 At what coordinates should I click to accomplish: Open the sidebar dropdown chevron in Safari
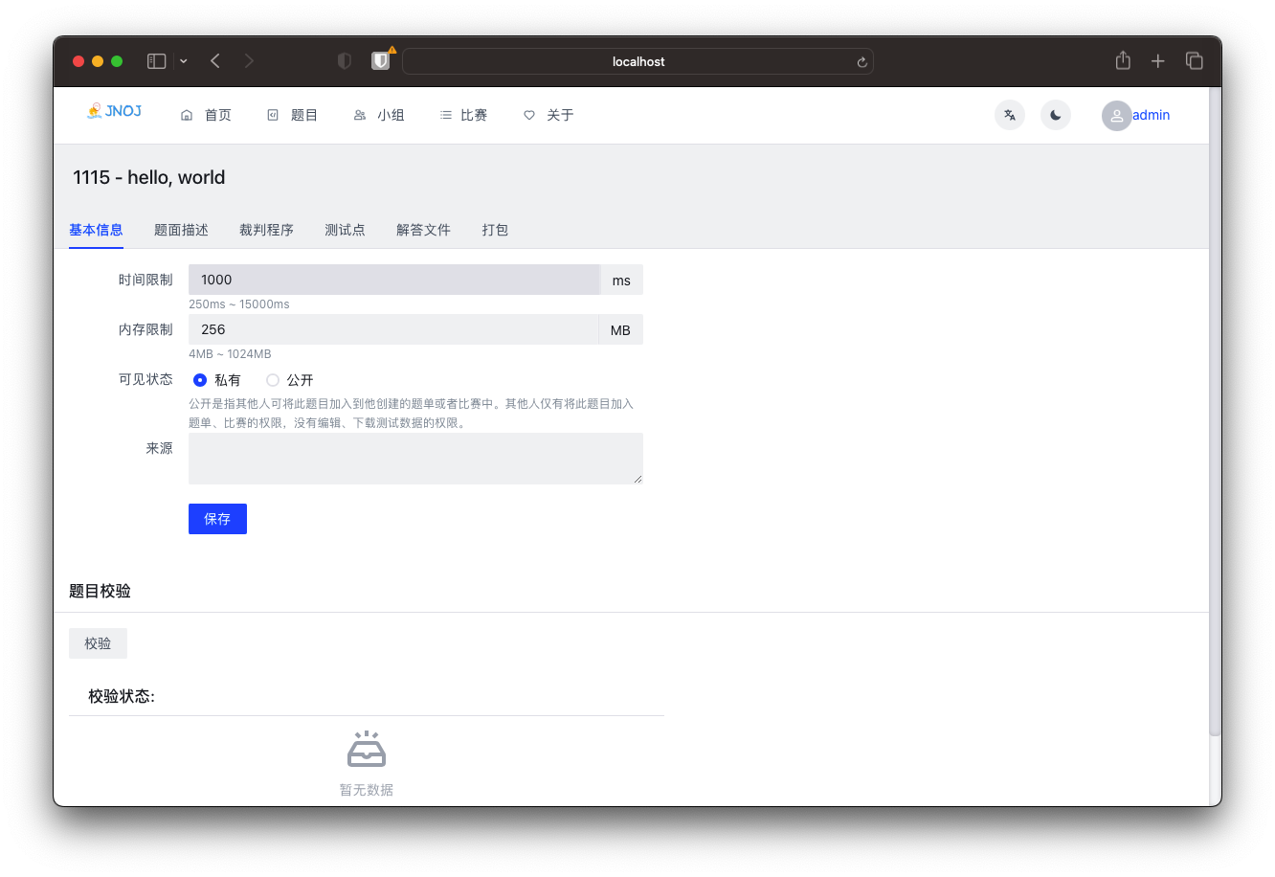pos(184,61)
